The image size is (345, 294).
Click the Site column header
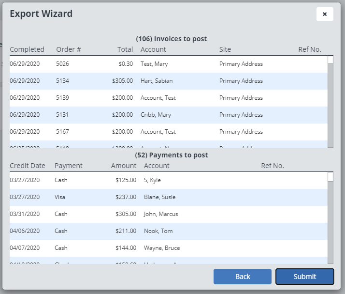(225, 49)
